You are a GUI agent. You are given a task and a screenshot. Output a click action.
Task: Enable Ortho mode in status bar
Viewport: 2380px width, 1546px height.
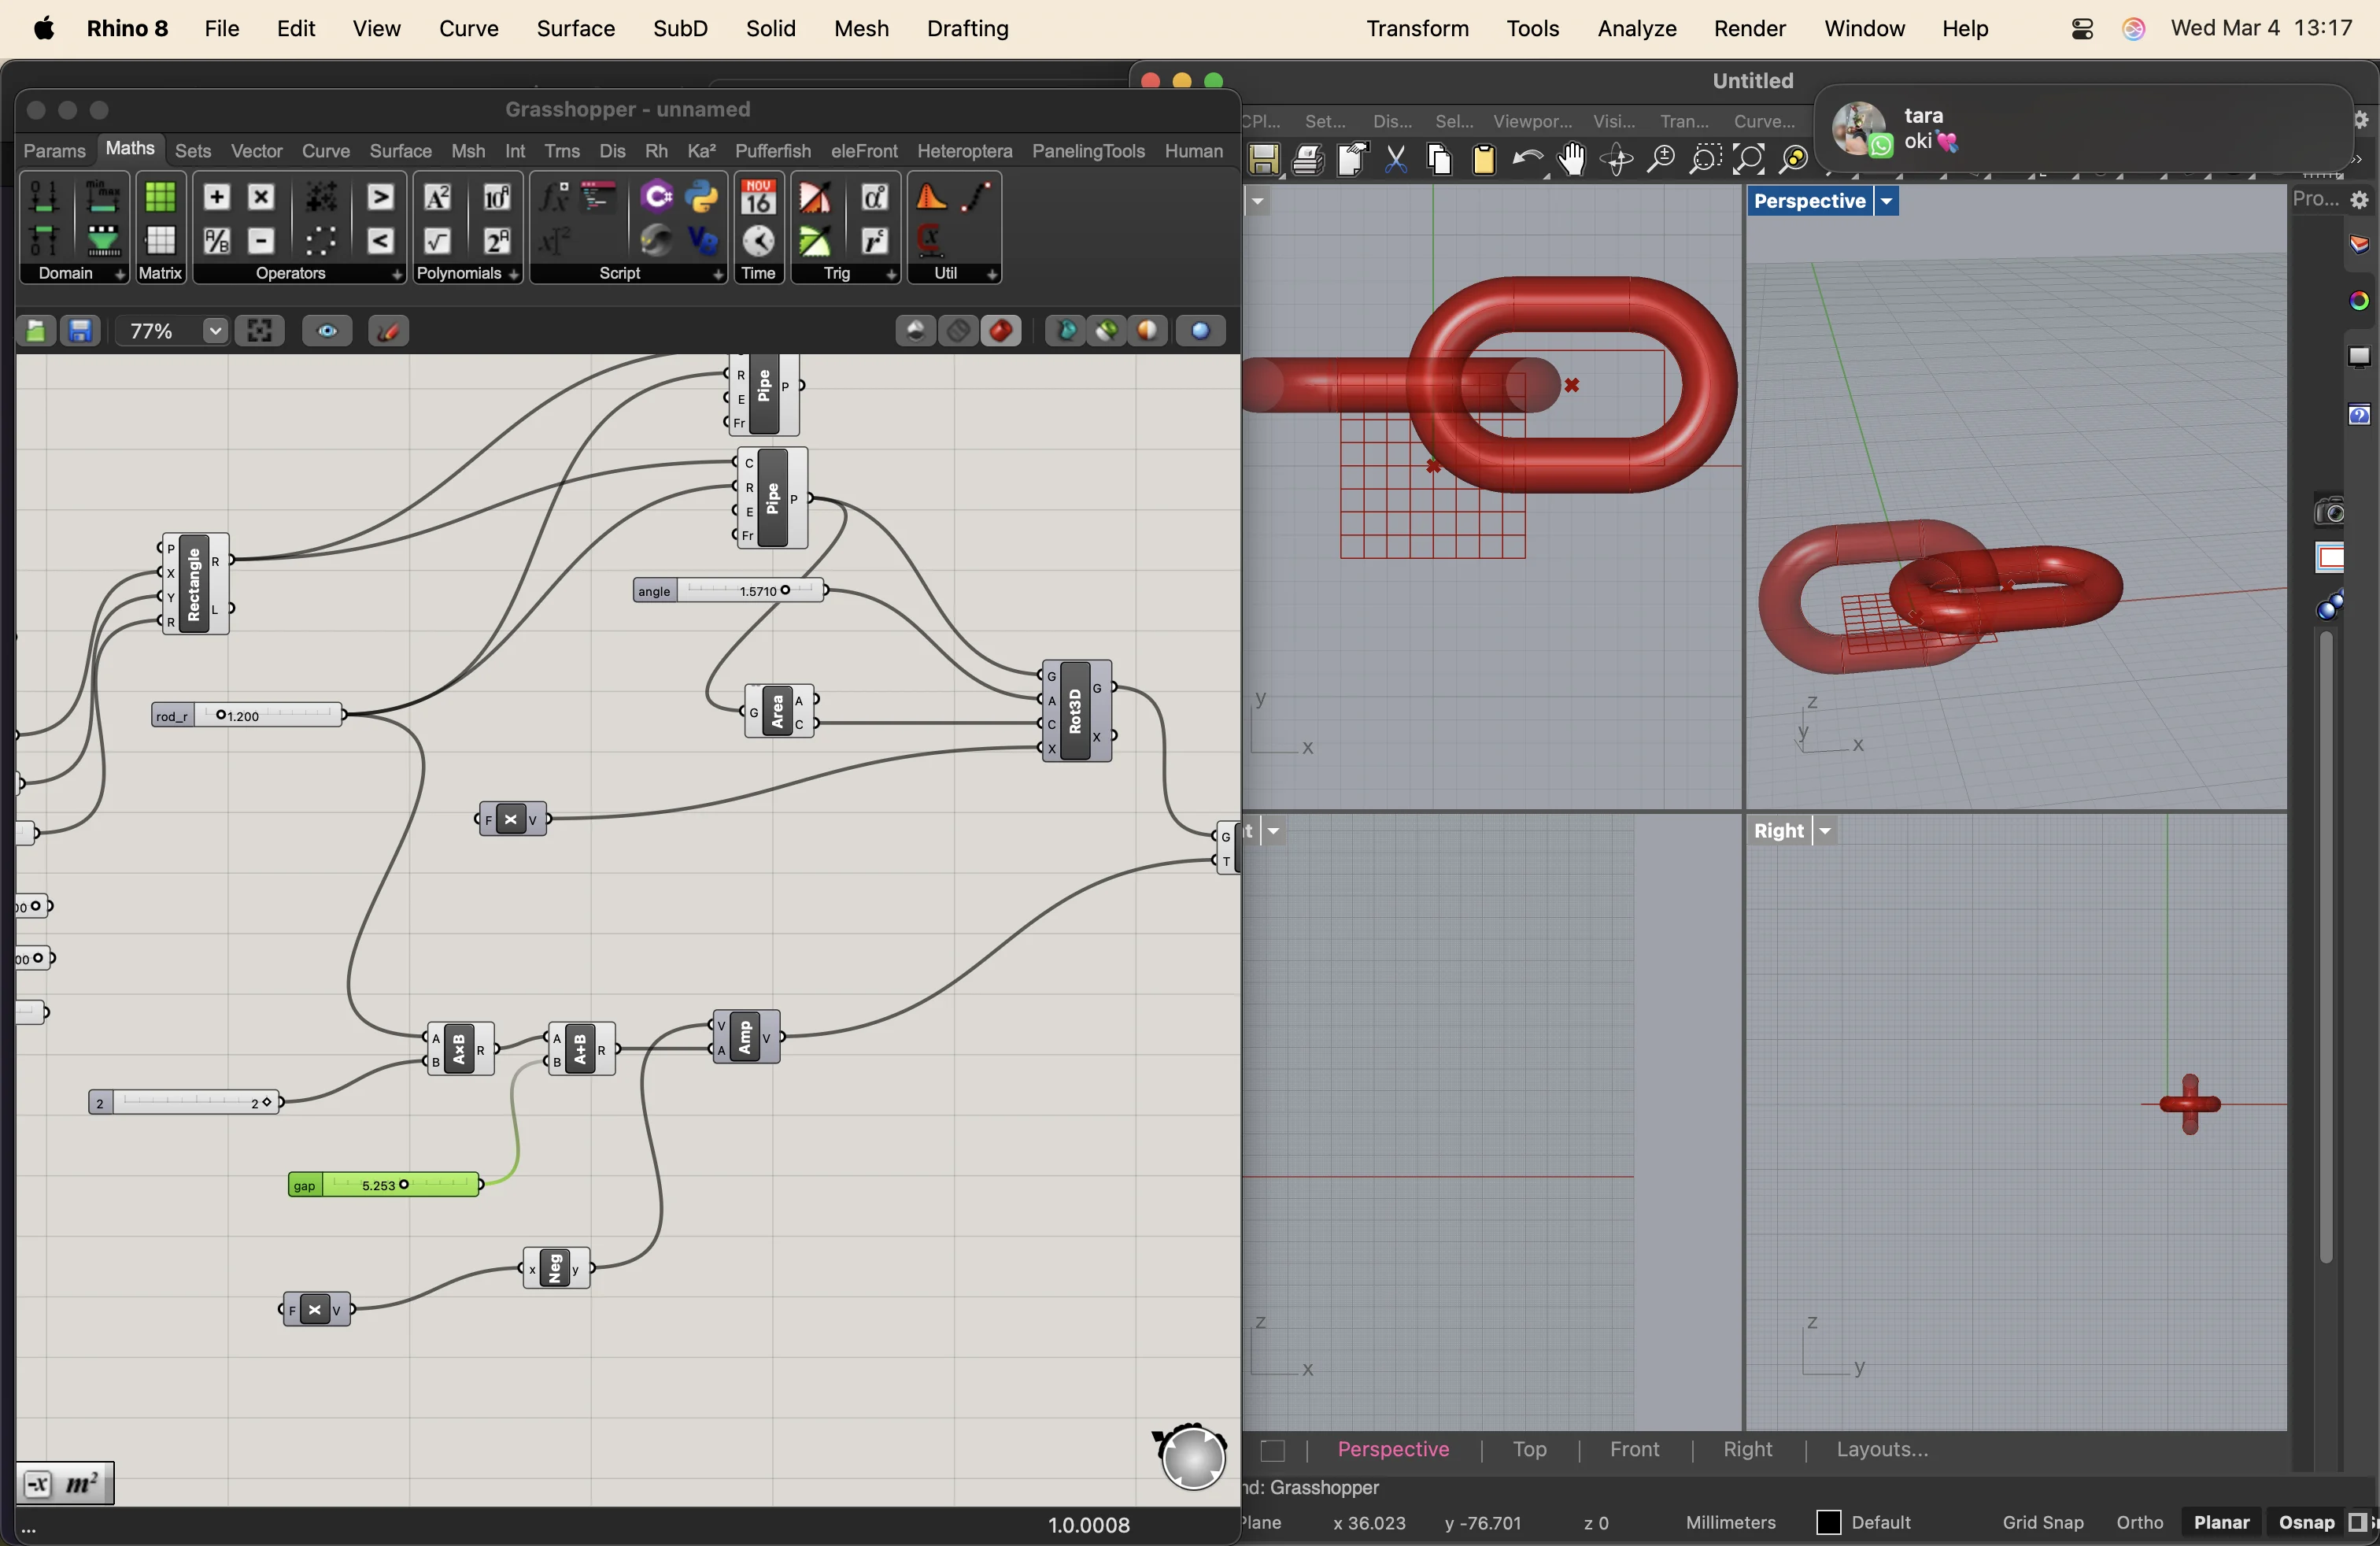(2139, 1522)
